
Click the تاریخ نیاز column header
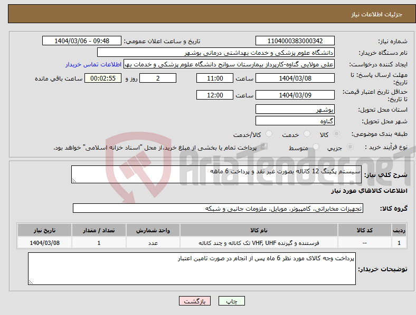coord(44,230)
